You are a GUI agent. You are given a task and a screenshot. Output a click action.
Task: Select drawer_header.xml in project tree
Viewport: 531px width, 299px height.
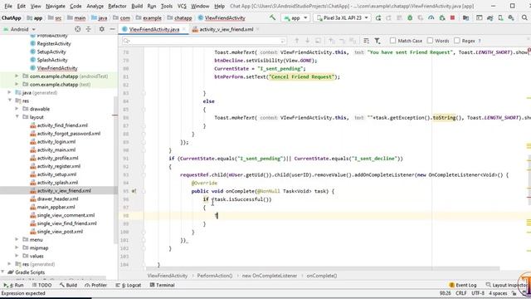(x=57, y=199)
